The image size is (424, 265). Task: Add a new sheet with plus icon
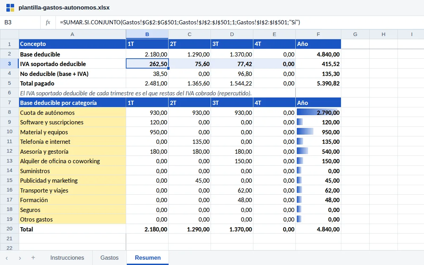point(33,258)
